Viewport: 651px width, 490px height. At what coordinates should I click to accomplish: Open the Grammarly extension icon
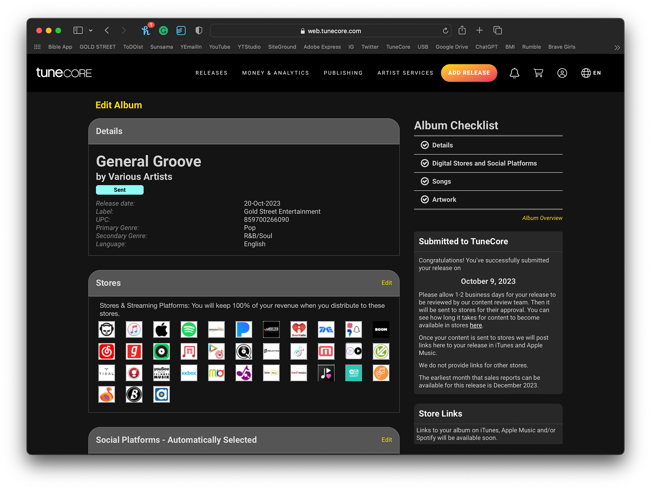(163, 31)
